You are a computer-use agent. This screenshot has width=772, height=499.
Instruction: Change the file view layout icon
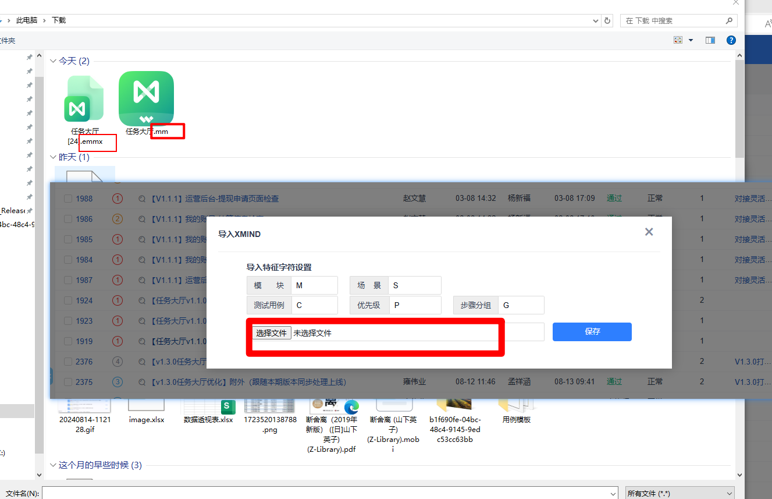coord(678,40)
